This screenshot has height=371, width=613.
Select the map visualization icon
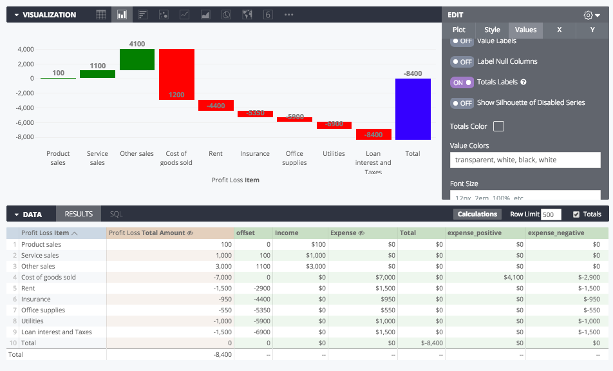point(247,15)
